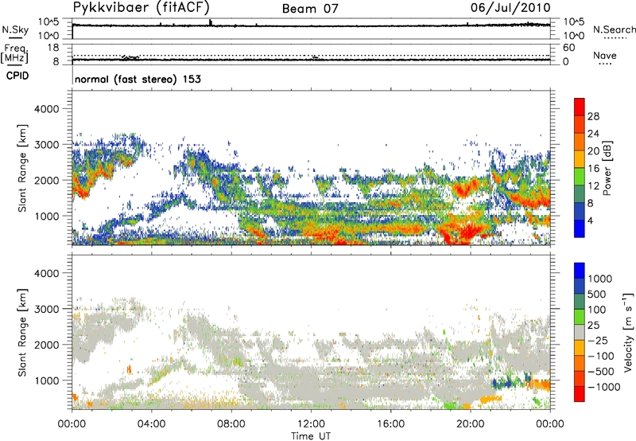636x441 pixels.
Task: Select text 'normal (fast stereo) 153'
Action: click(138, 79)
